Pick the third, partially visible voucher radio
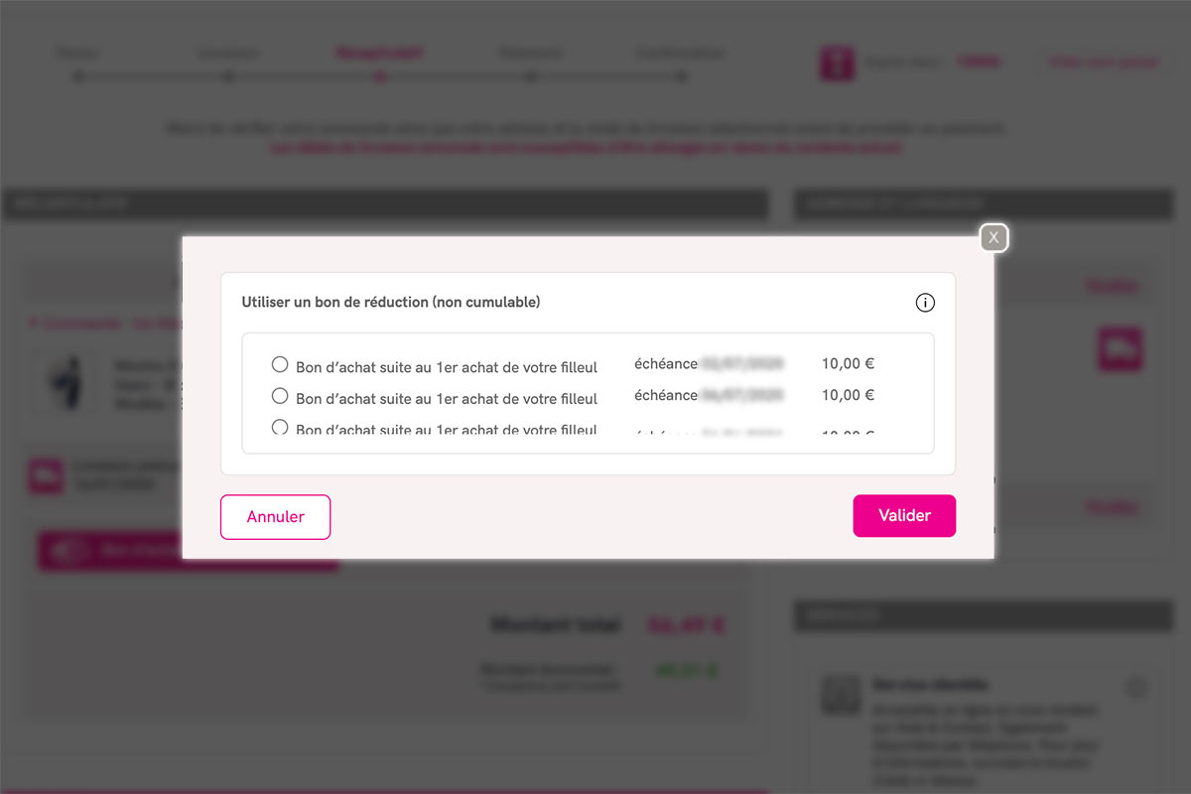The image size is (1191, 794). coord(280,428)
